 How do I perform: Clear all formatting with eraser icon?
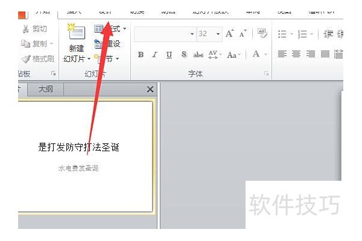262,33
